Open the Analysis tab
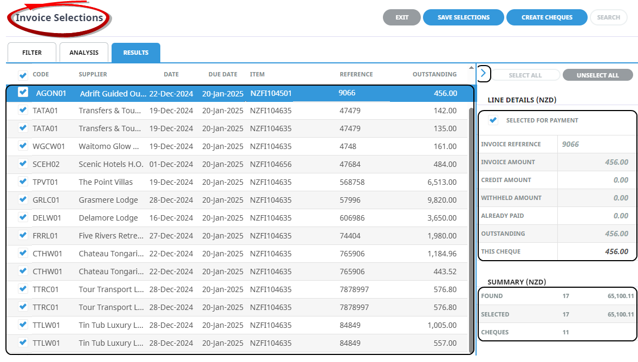 pyautogui.click(x=84, y=53)
